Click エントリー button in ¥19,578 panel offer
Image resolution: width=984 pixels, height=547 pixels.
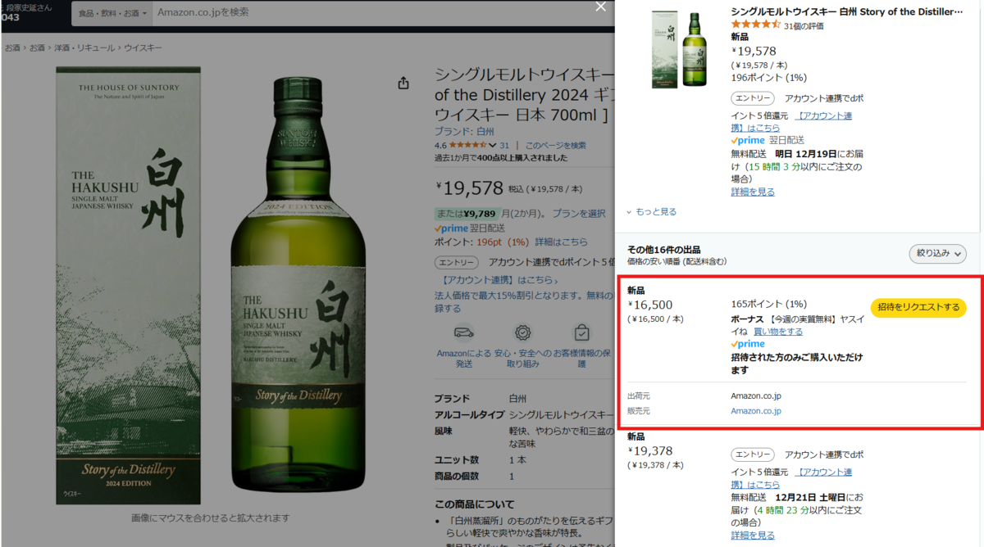click(x=752, y=98)
